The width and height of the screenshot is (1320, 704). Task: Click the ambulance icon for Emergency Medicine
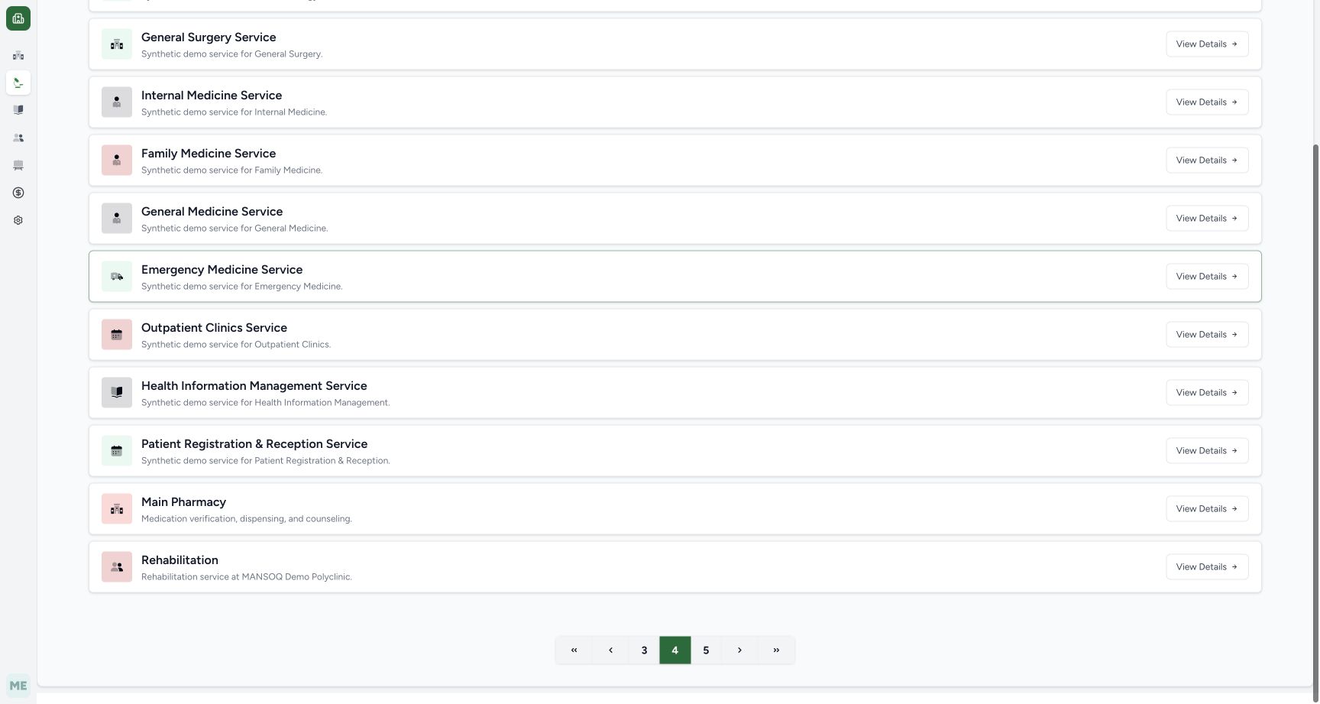pyautogui.click(x=117, y=277)
